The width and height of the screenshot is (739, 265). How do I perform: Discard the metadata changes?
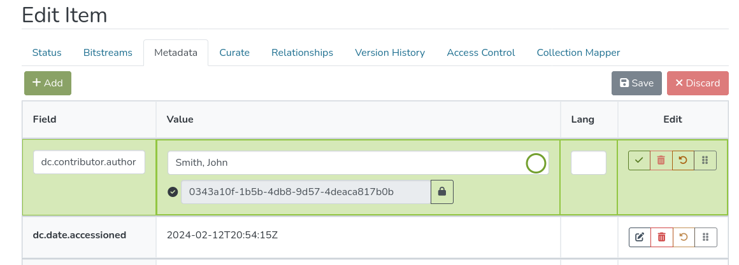[698, 83]
